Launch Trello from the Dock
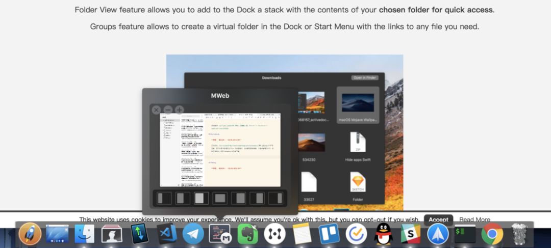 click(329, 234)
